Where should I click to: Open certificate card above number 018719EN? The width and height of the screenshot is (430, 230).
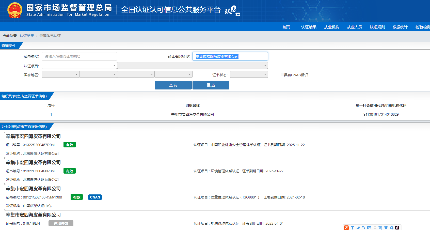(33, 215)
